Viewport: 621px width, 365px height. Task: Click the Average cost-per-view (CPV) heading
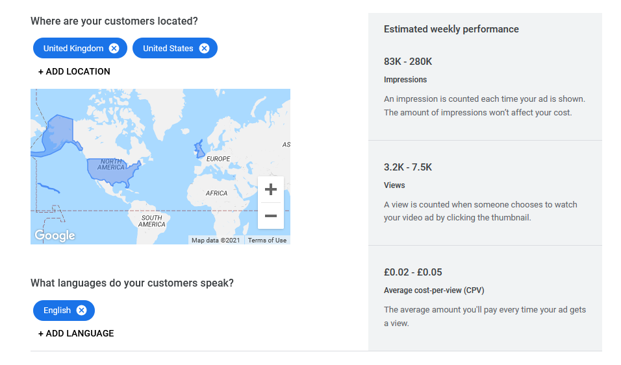pos(434,290)
